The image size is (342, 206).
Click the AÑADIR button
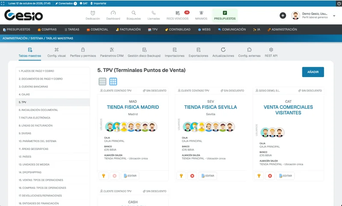[313, 72]
